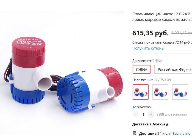This screenshot has height=138, width=192.
Task: Choose the third pump variant thumbnail
Action: click(x=180, y=92)
